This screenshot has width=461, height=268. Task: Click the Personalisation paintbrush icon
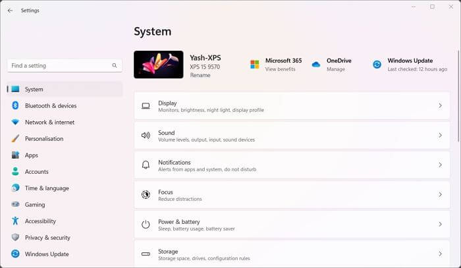[x=15, y=138]
